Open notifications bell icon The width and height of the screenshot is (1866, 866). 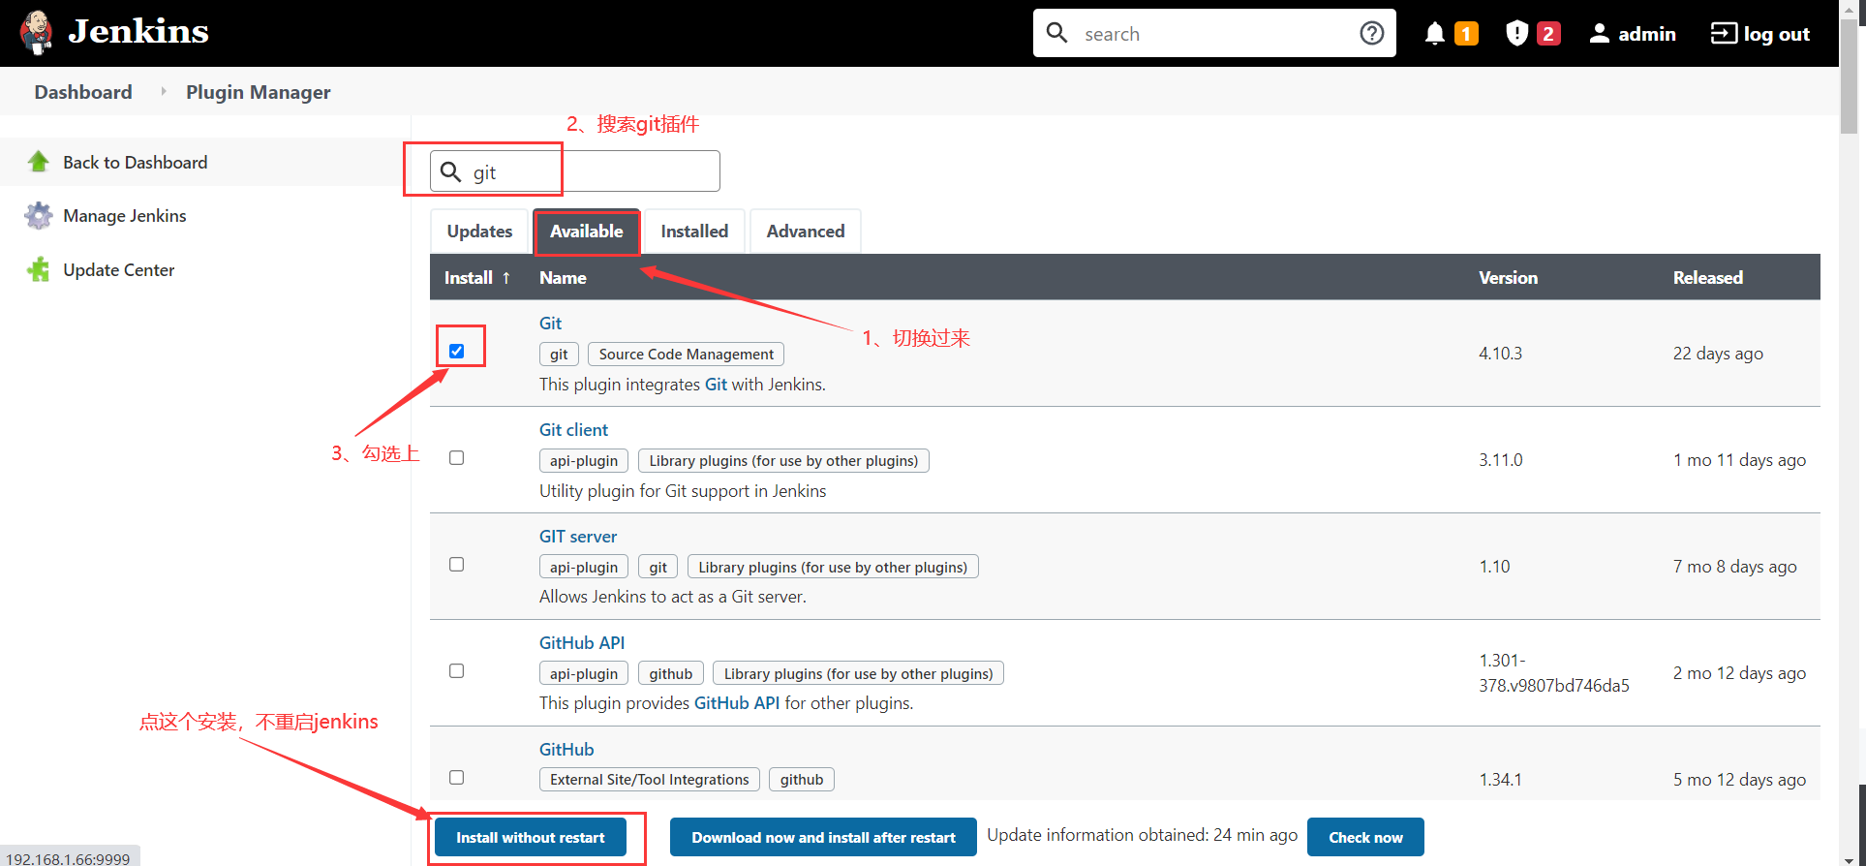[1434, 34]
